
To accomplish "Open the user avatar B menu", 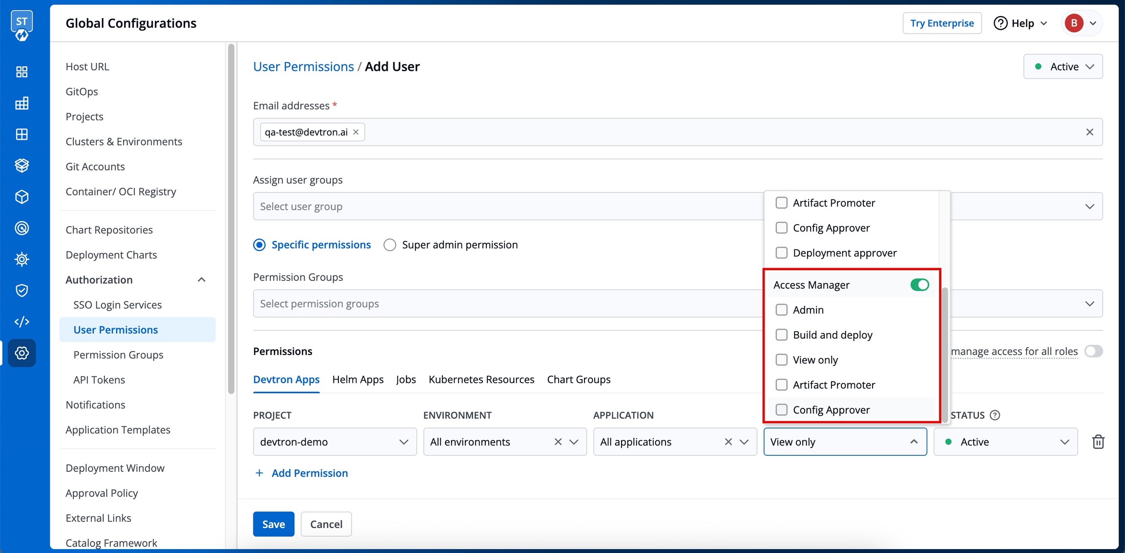I will 1082,23.
